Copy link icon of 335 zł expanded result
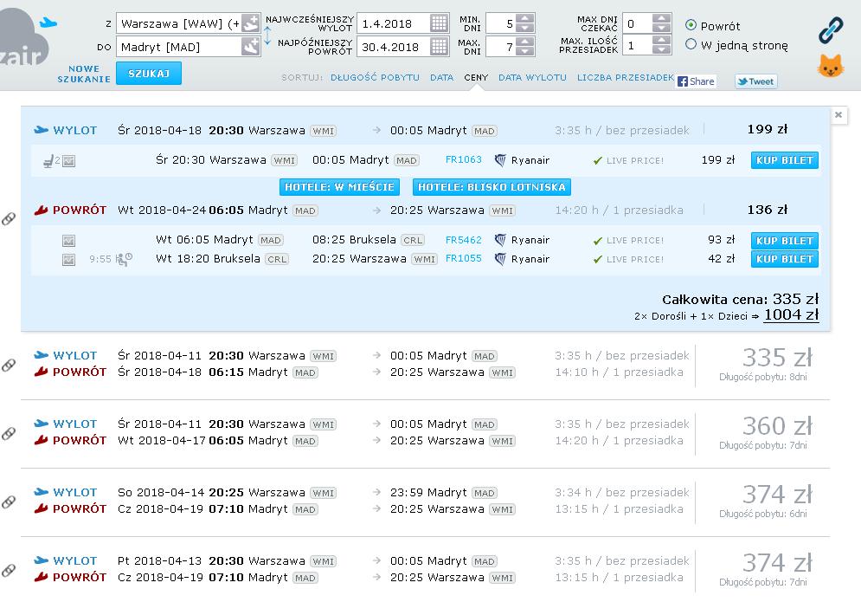The width and height of the screenshot is (861, 602). pos(9,219)
